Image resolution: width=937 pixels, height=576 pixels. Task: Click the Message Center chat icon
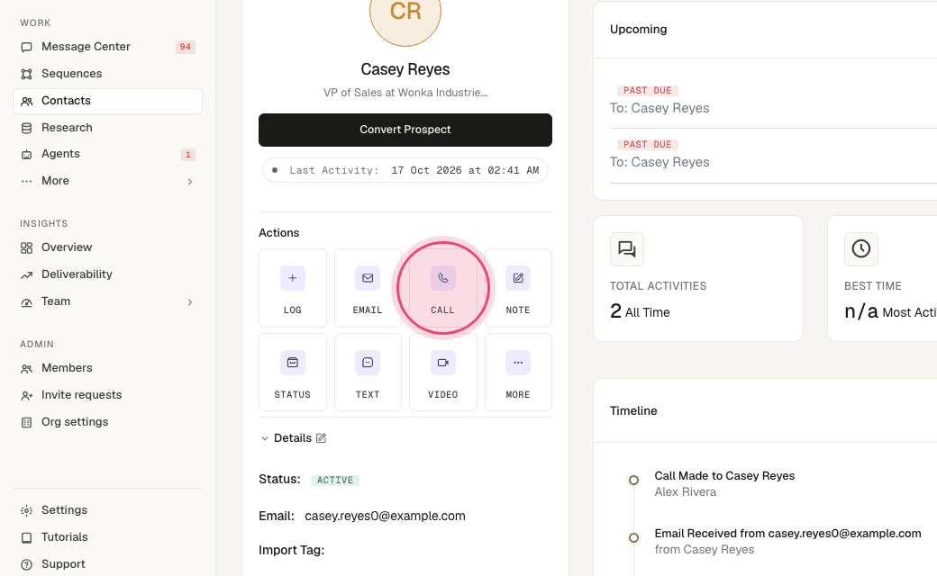pos(26,47)
